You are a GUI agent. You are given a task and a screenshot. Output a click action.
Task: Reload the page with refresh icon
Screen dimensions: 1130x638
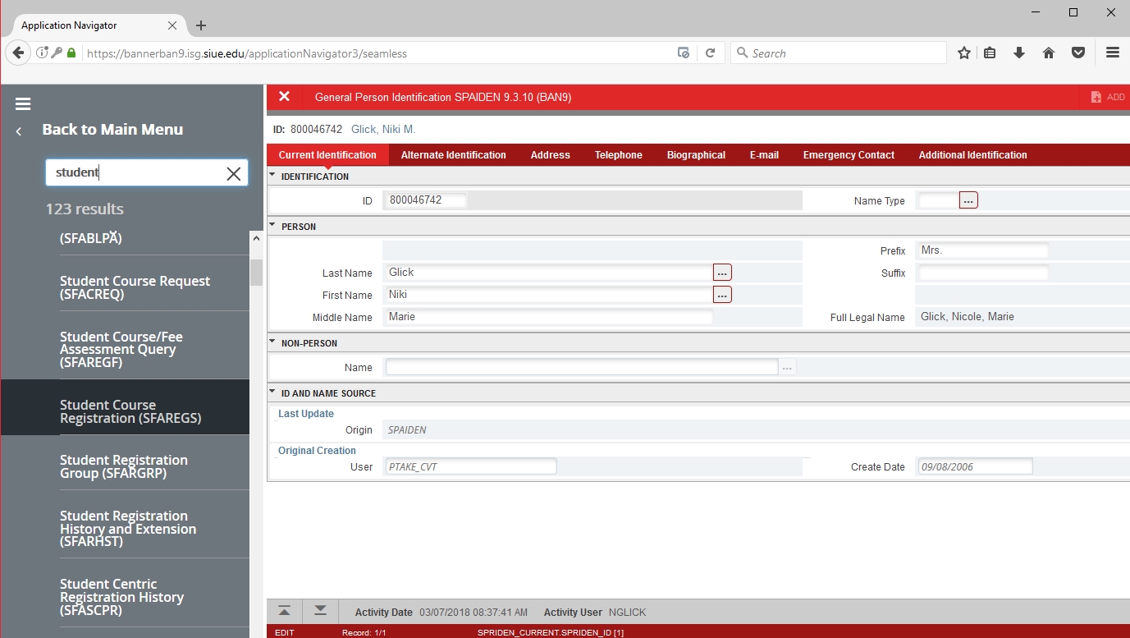[710, 53]
